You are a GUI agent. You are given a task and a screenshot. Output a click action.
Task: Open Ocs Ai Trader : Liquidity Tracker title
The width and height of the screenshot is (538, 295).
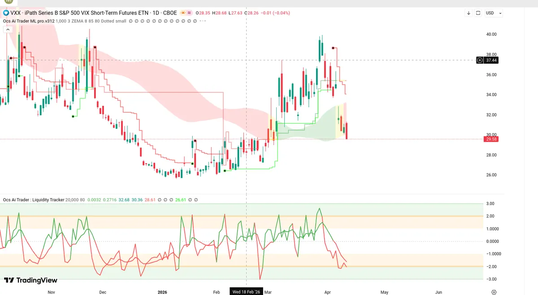click(34, 200)
